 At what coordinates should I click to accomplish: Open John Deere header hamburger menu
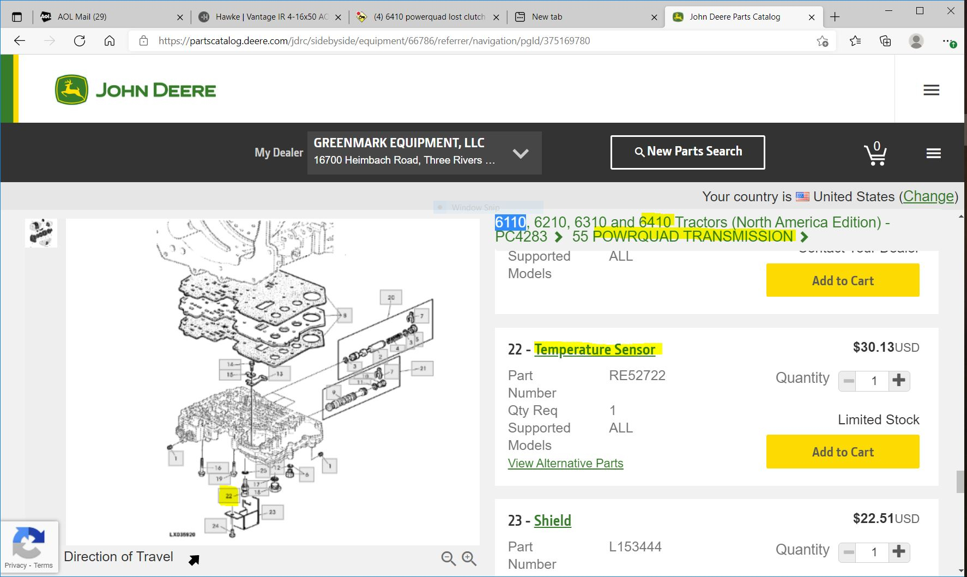click(x=931, y=90)
